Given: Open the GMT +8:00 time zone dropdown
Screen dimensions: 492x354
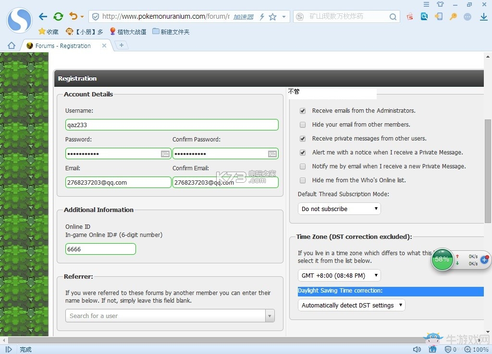Looking at the screenshot, I should [x=339, y=275].
